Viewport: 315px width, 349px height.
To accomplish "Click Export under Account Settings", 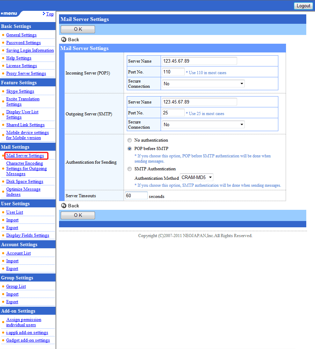I will tap(12, 269).
